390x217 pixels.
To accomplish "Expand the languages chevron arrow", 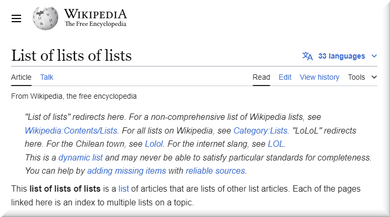I will pyautogui.click(x=374, y=56).
